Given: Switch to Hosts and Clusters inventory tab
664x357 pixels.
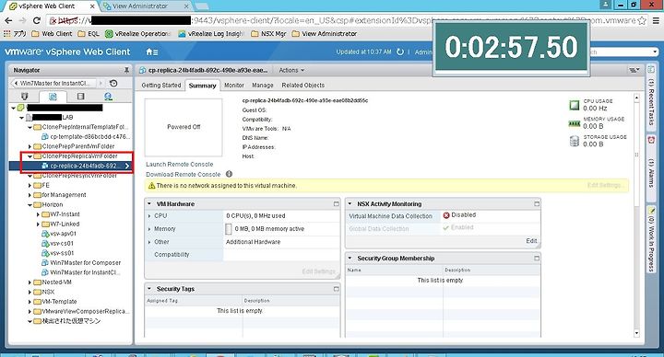Looking at the screenshot, I should [25, 97].
